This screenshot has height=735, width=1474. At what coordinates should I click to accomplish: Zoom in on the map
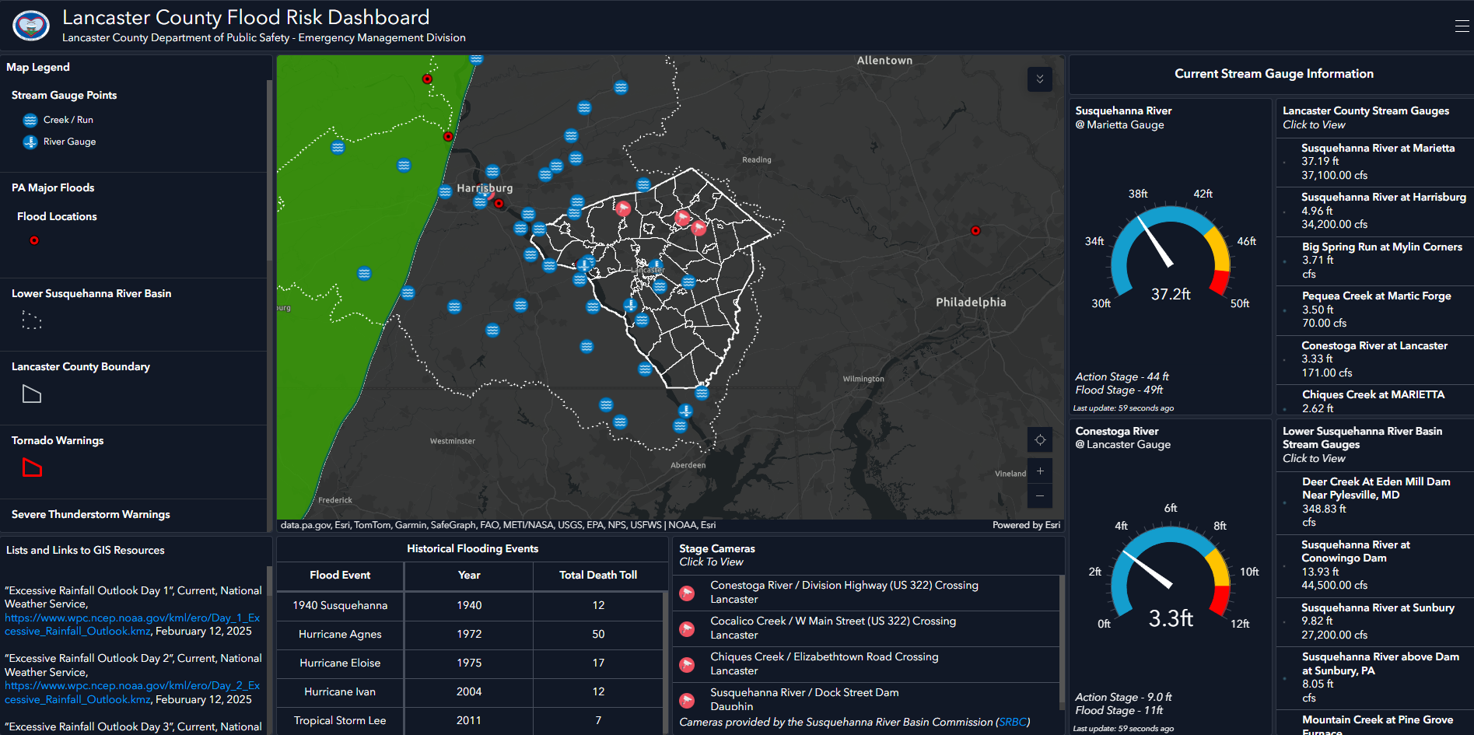click(x=1039, y=471)
